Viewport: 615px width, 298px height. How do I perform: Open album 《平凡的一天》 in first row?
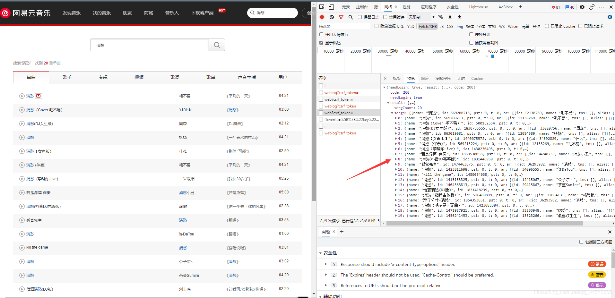(238, 96)
